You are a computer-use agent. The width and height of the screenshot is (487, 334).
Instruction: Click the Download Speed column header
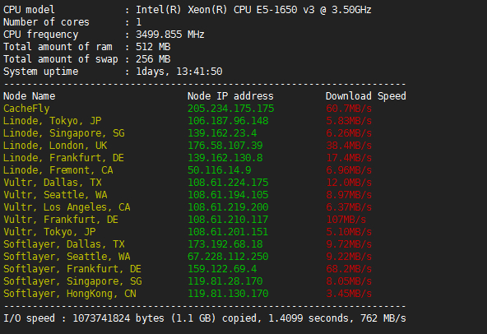pyautogui.click(x=366, y=96)
